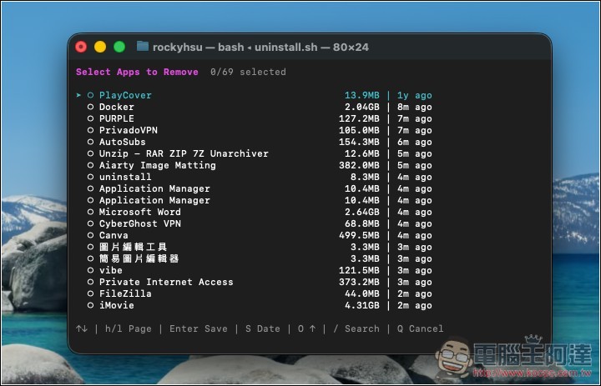Toggle the PlayCover selection circle
The image size is (601, 386).
coord(90,95)
